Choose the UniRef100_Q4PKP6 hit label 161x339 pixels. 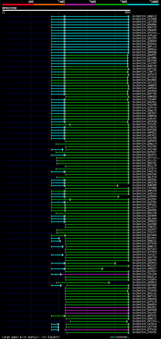[x=144, y=141]
